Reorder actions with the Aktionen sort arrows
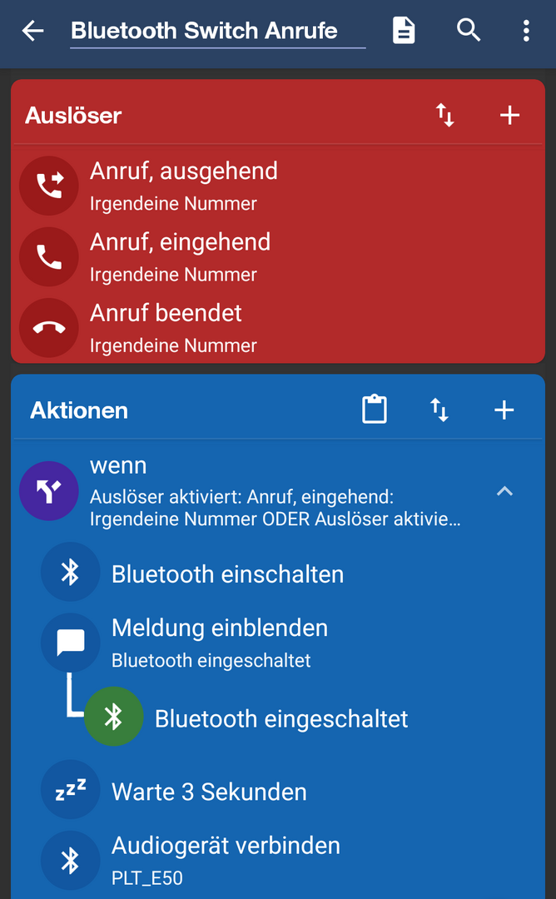 click(439, 410)
